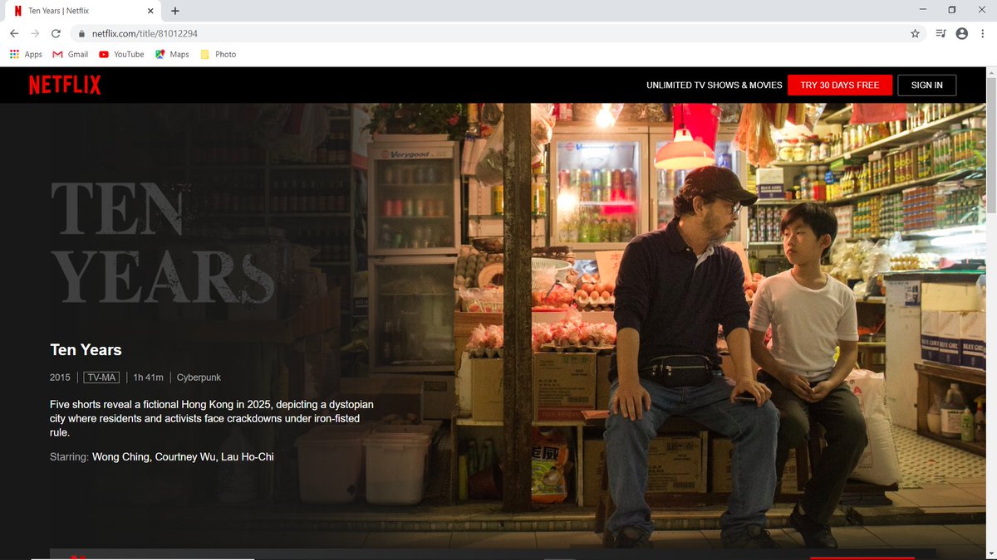
Task: Open the YouTube bookmark
Action: click(121, 54)
